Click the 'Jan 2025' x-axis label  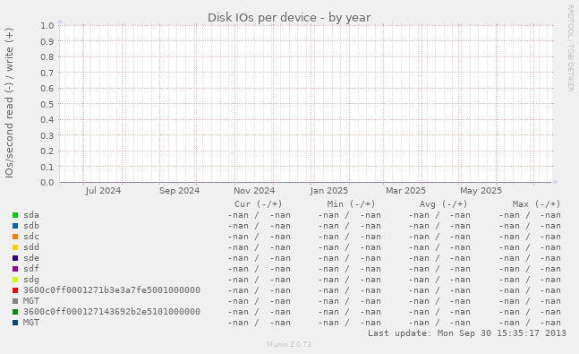[329, 191]
